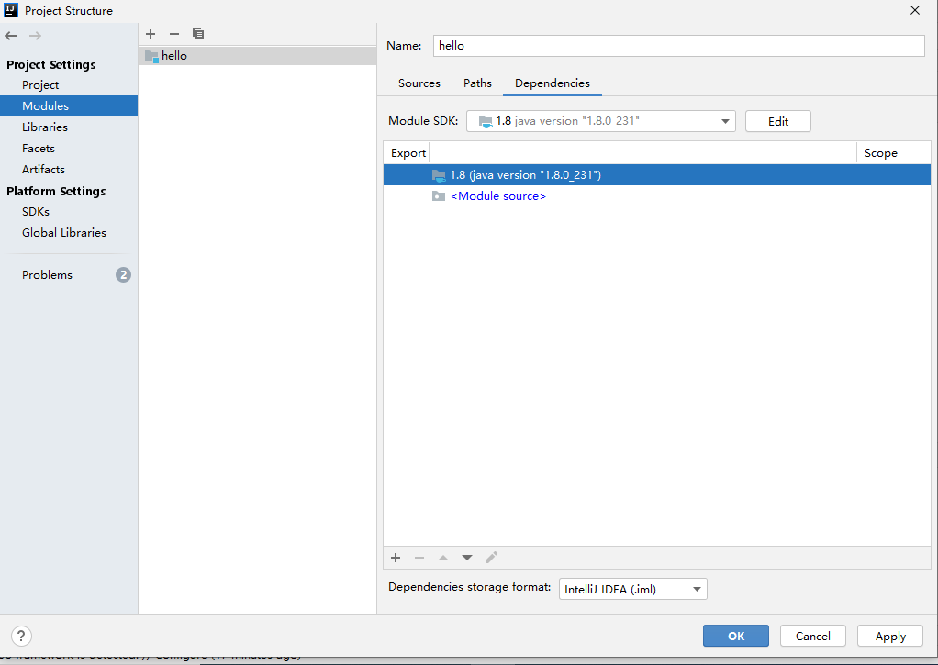The height and width of the screenshot is (665, 938).
Task: Add a new module with plus icon
Action: (x=151, y=34)
